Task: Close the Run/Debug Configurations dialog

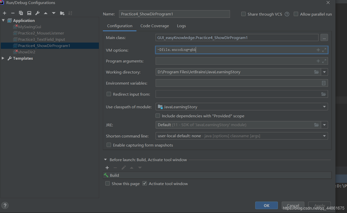Action: tap(328, 3)
